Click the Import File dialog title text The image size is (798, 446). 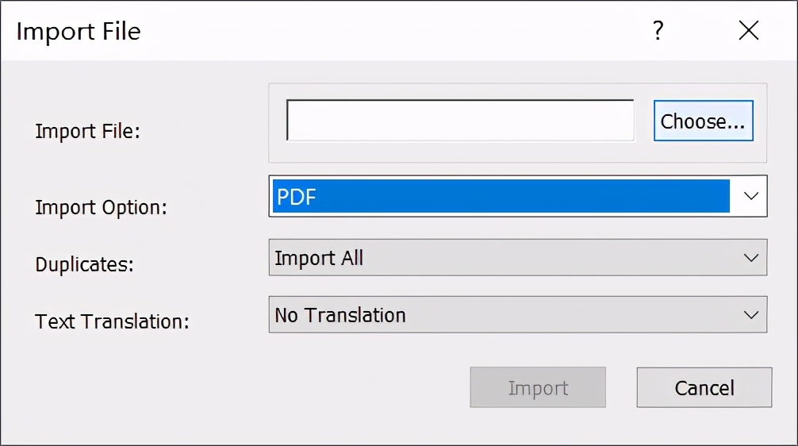point(79,32)
